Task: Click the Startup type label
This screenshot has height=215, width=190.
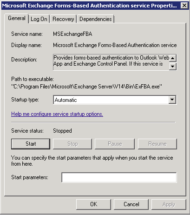Action: [25, 100]
